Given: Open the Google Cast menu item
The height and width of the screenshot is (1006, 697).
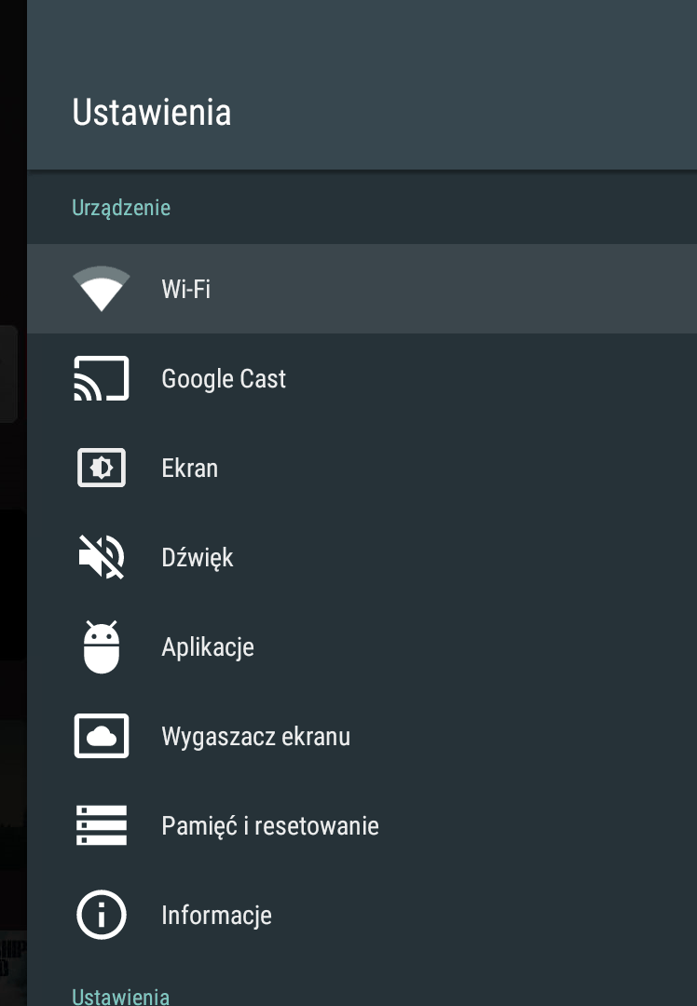Looking at the screenshot, I should pyautogui.click(x=224, y=378).
